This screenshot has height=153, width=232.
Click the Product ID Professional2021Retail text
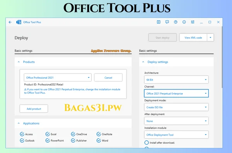[x=44, y=84]
